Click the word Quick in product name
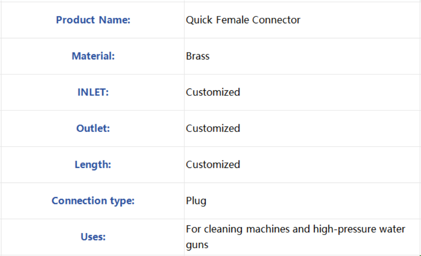This screenshot has height=256, width=421. [x=199, y=20]
